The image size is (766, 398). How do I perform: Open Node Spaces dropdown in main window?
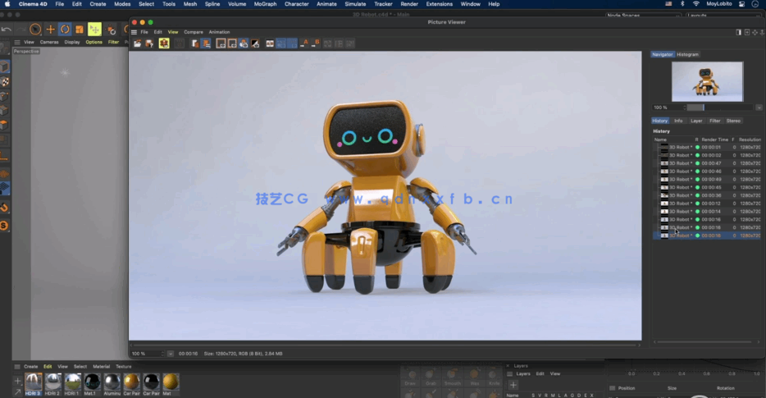click(x=643, y=16)
